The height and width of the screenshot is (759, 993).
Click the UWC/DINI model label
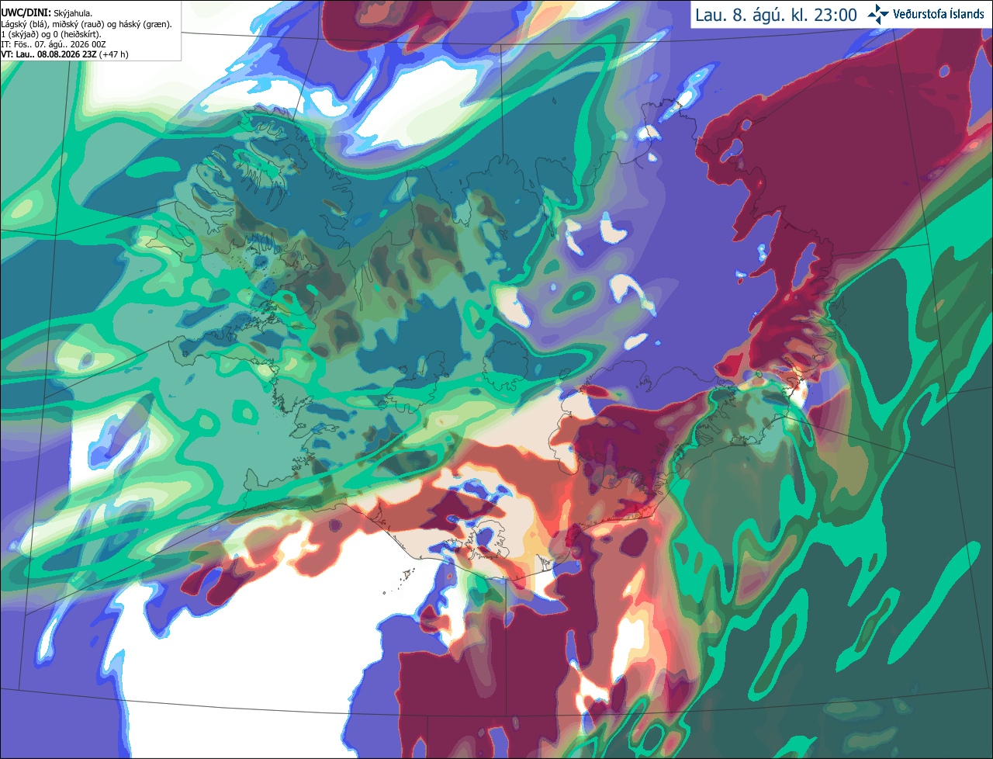pyautogui.click(x=26, y=13)
